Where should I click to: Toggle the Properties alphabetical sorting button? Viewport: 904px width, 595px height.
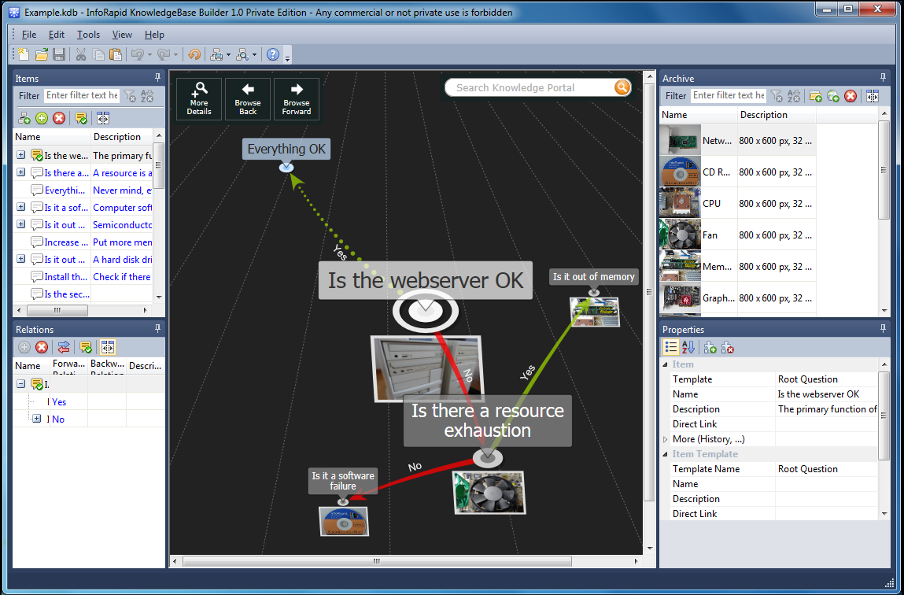[688, 347]
